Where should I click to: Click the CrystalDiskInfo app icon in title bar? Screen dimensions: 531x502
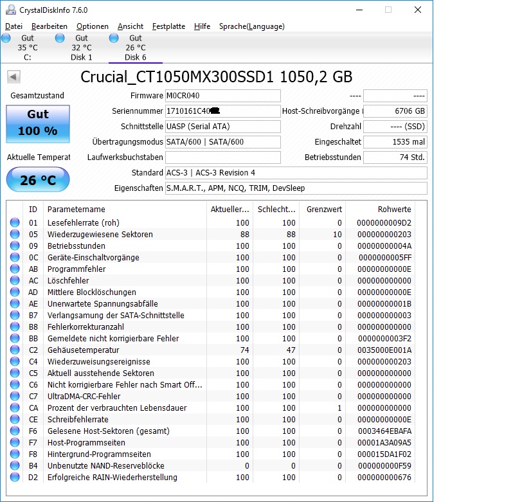point(11,10)
